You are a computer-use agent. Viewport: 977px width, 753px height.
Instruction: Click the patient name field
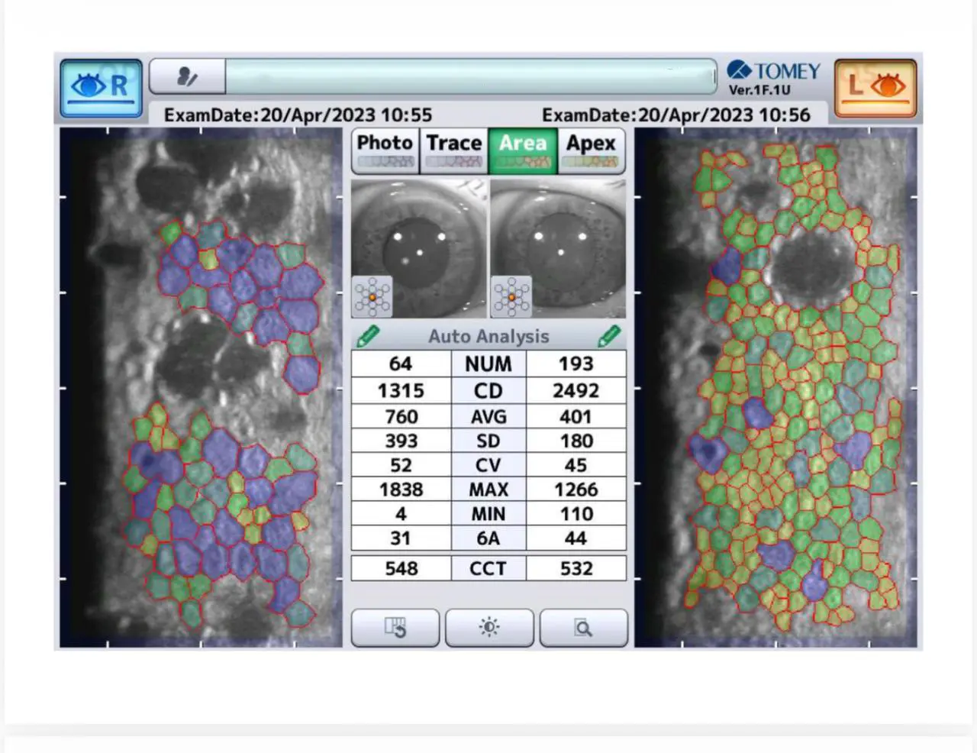tap(470, 77)
